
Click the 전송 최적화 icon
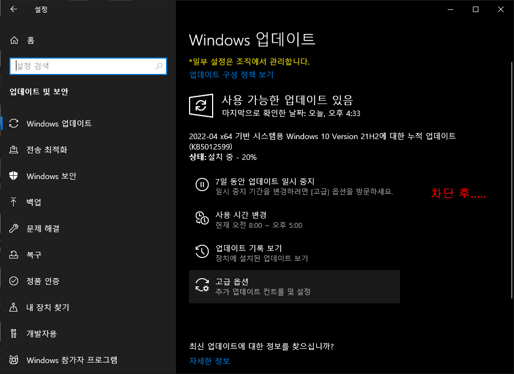pyautogui.click(x=14, y=149)
